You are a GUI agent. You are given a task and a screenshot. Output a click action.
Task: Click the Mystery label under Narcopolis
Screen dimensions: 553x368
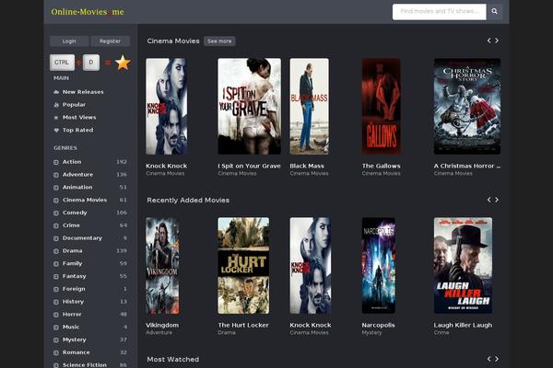point(371,333)
